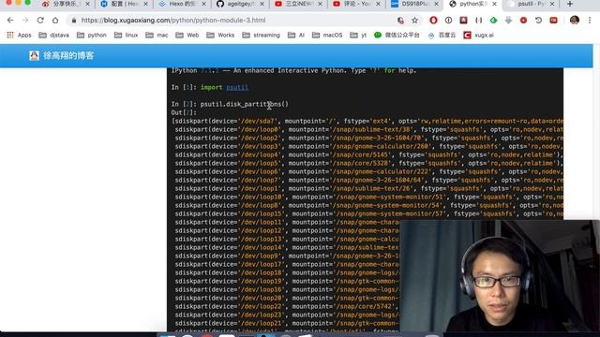
Task: Open the Web bookmarks folder
Action: tap(187, 36)
